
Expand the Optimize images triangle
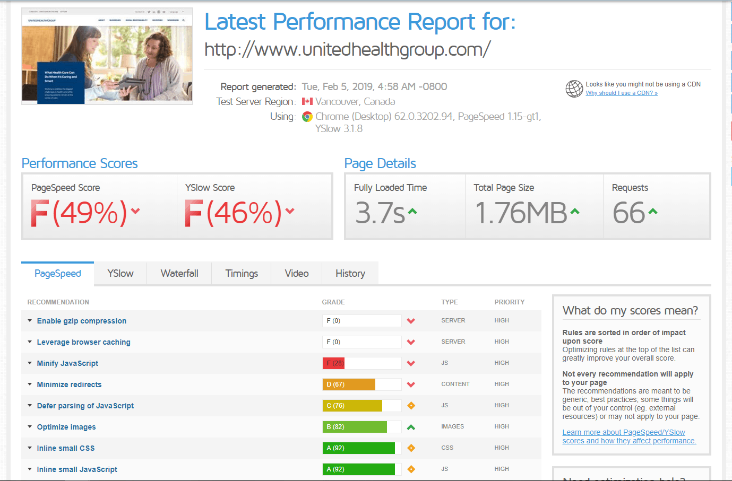coord(30,426)
